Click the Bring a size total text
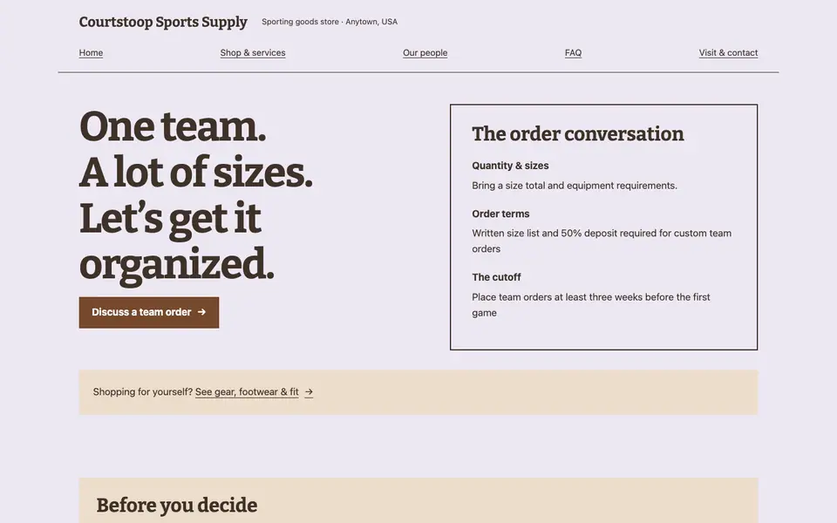Viewport: 837px width, 523px height. coord(575,185)
